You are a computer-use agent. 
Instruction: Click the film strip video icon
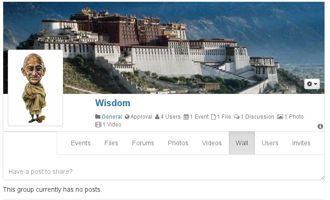coord(98,125)
